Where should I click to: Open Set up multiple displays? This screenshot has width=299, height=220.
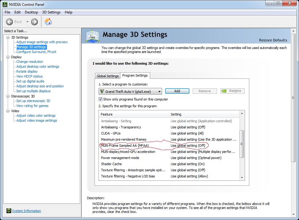click(x=33, y=91)
